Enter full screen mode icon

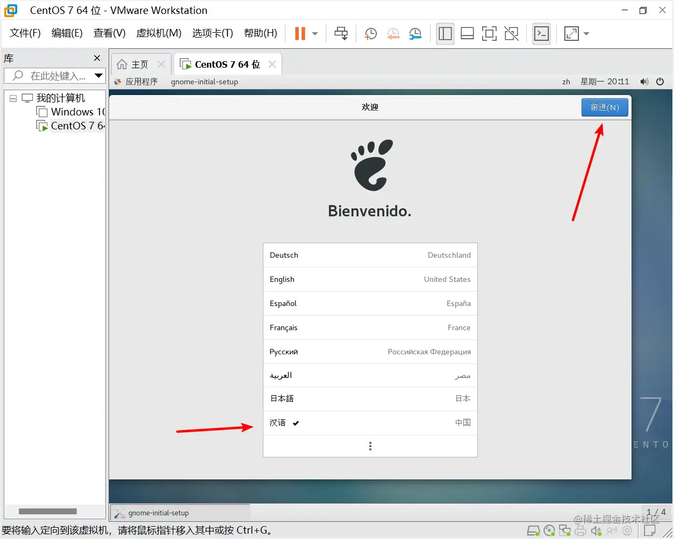tap(489, 33)
